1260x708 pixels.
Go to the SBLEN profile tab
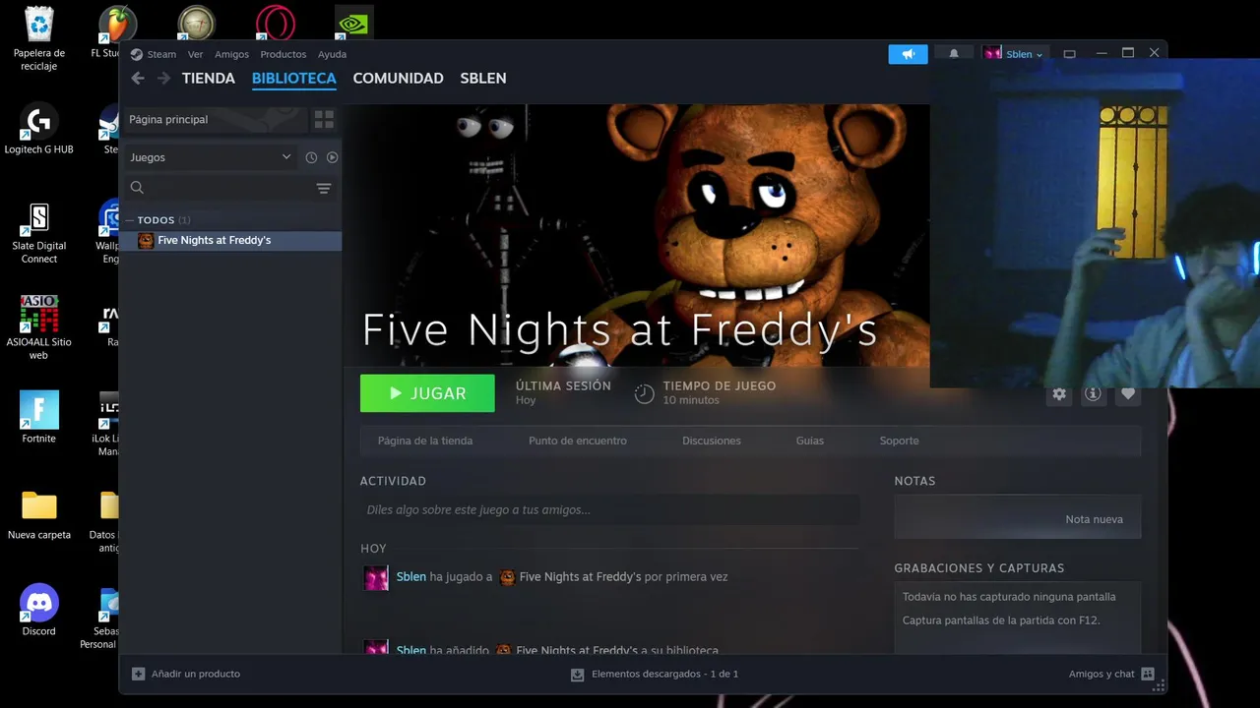(483, 79)
